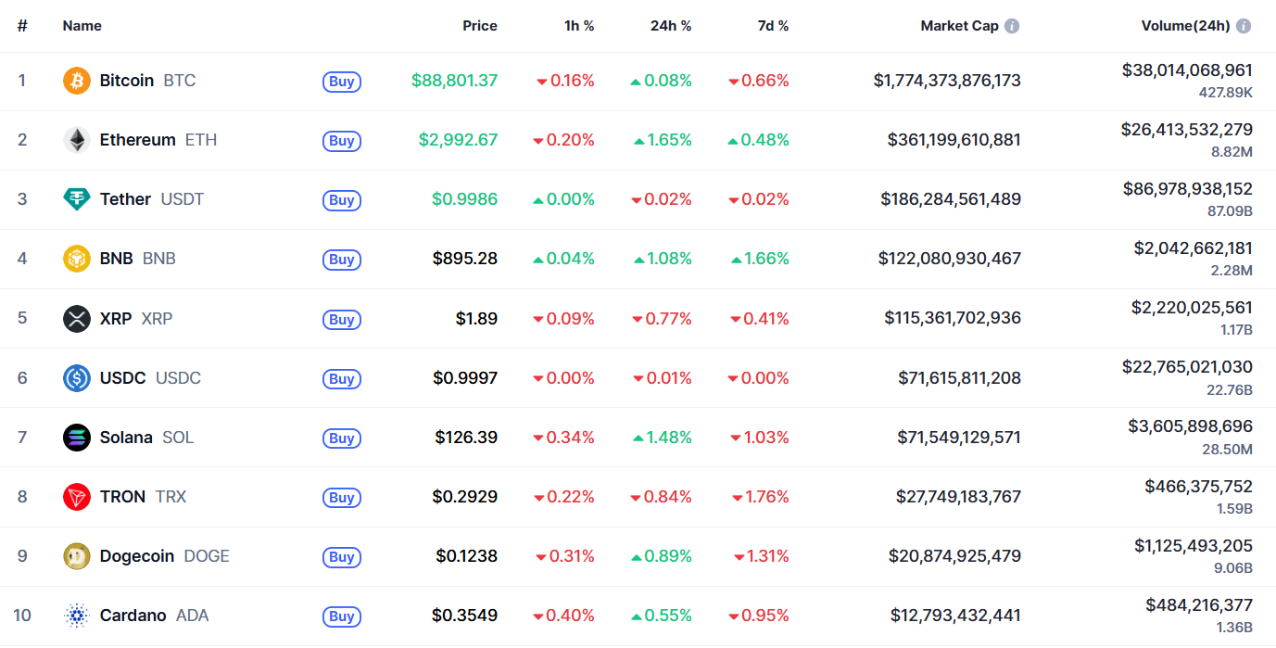The width and height of the screenshot is (1276, 648).
Task: Click the Tether green logo icon
Action: tap(77, 199)
